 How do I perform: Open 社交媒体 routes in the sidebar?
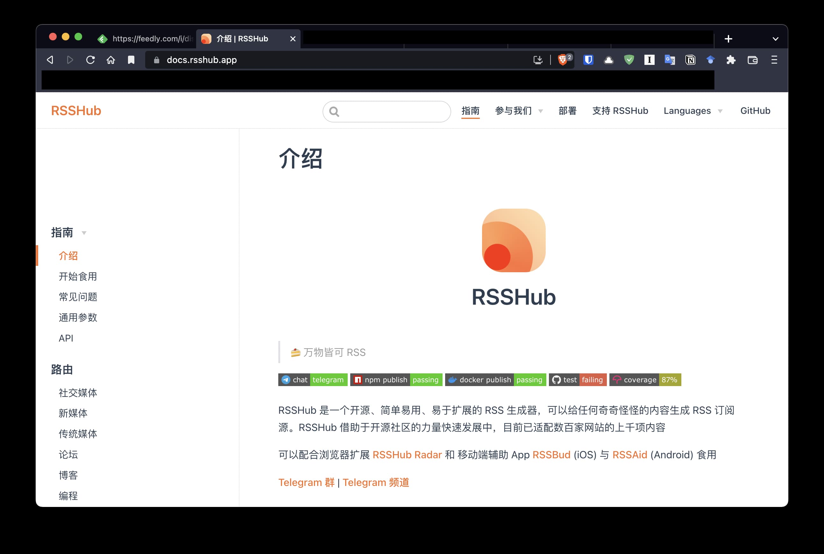pyautogui.click(x=78, y=393)
